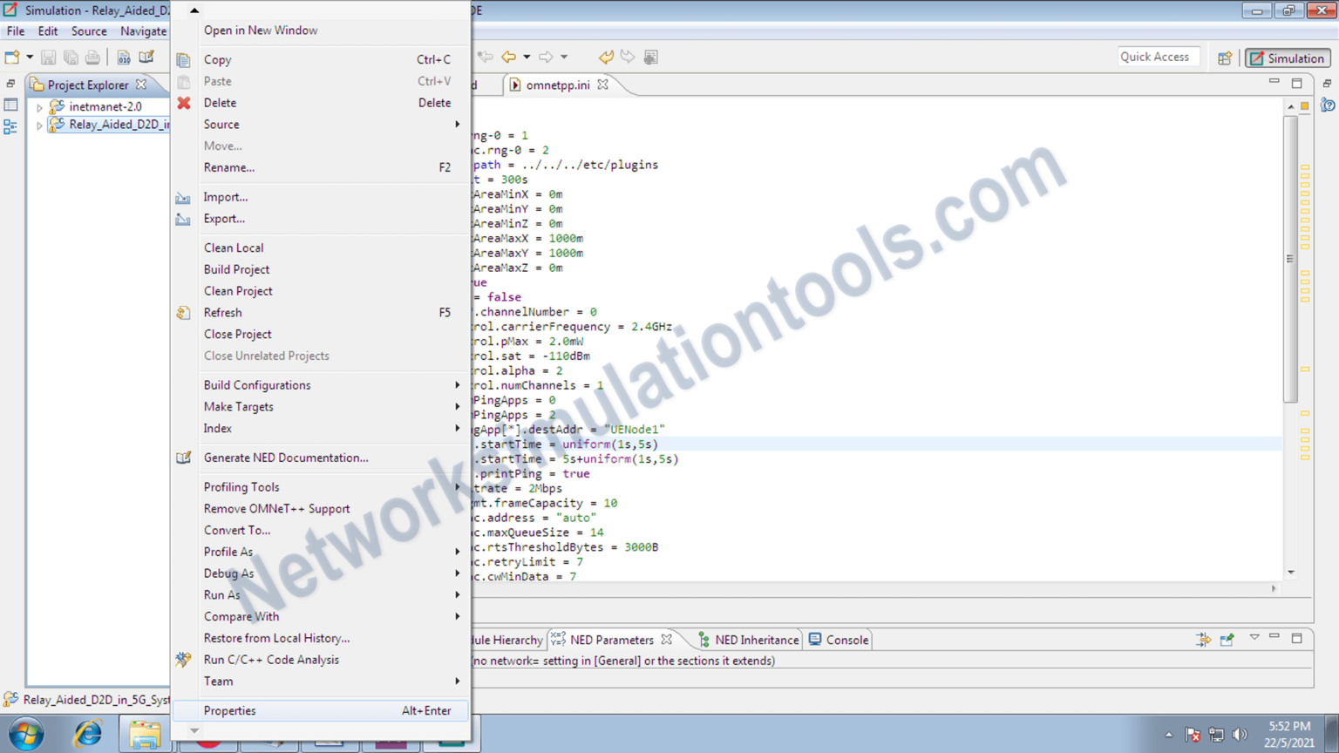The width and height of the screenshot is (1339, 753).
Task: Switch to the Console tab
Action: click(x=845, y=639)
